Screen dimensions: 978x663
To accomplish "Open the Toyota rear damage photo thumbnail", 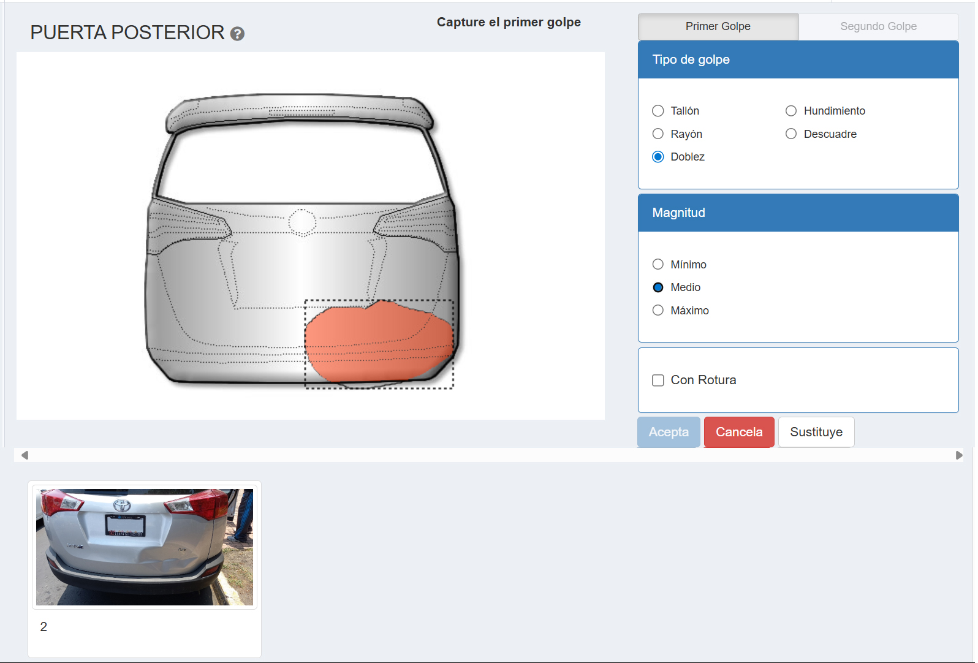I will tap(145, 547).
